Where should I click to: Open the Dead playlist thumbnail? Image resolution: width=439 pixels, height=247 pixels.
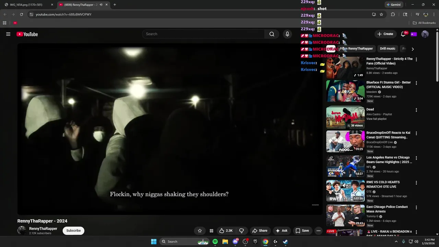345,117
